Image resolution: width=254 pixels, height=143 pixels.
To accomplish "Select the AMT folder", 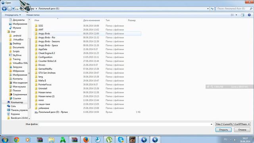I will click(87, 30).
